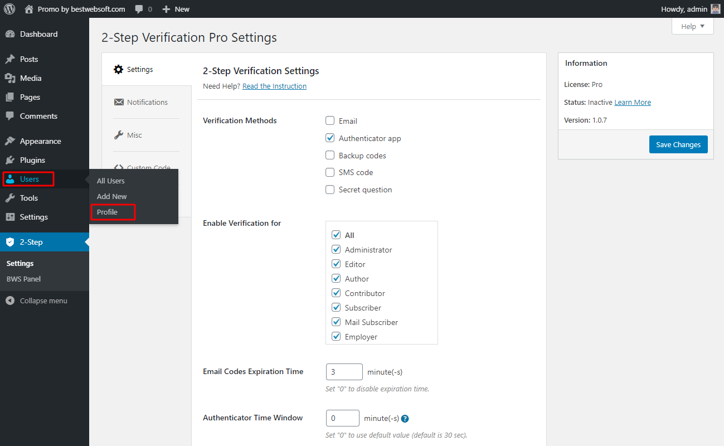Uncheck the Subscriber role checkbox
Image resolution: width=724 pixels, height=446 pixels.
tap(336, 307)
